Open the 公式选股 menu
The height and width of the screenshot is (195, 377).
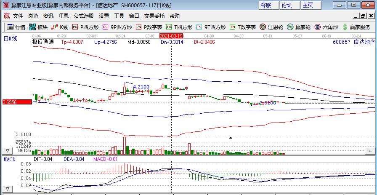pos(84,16)
